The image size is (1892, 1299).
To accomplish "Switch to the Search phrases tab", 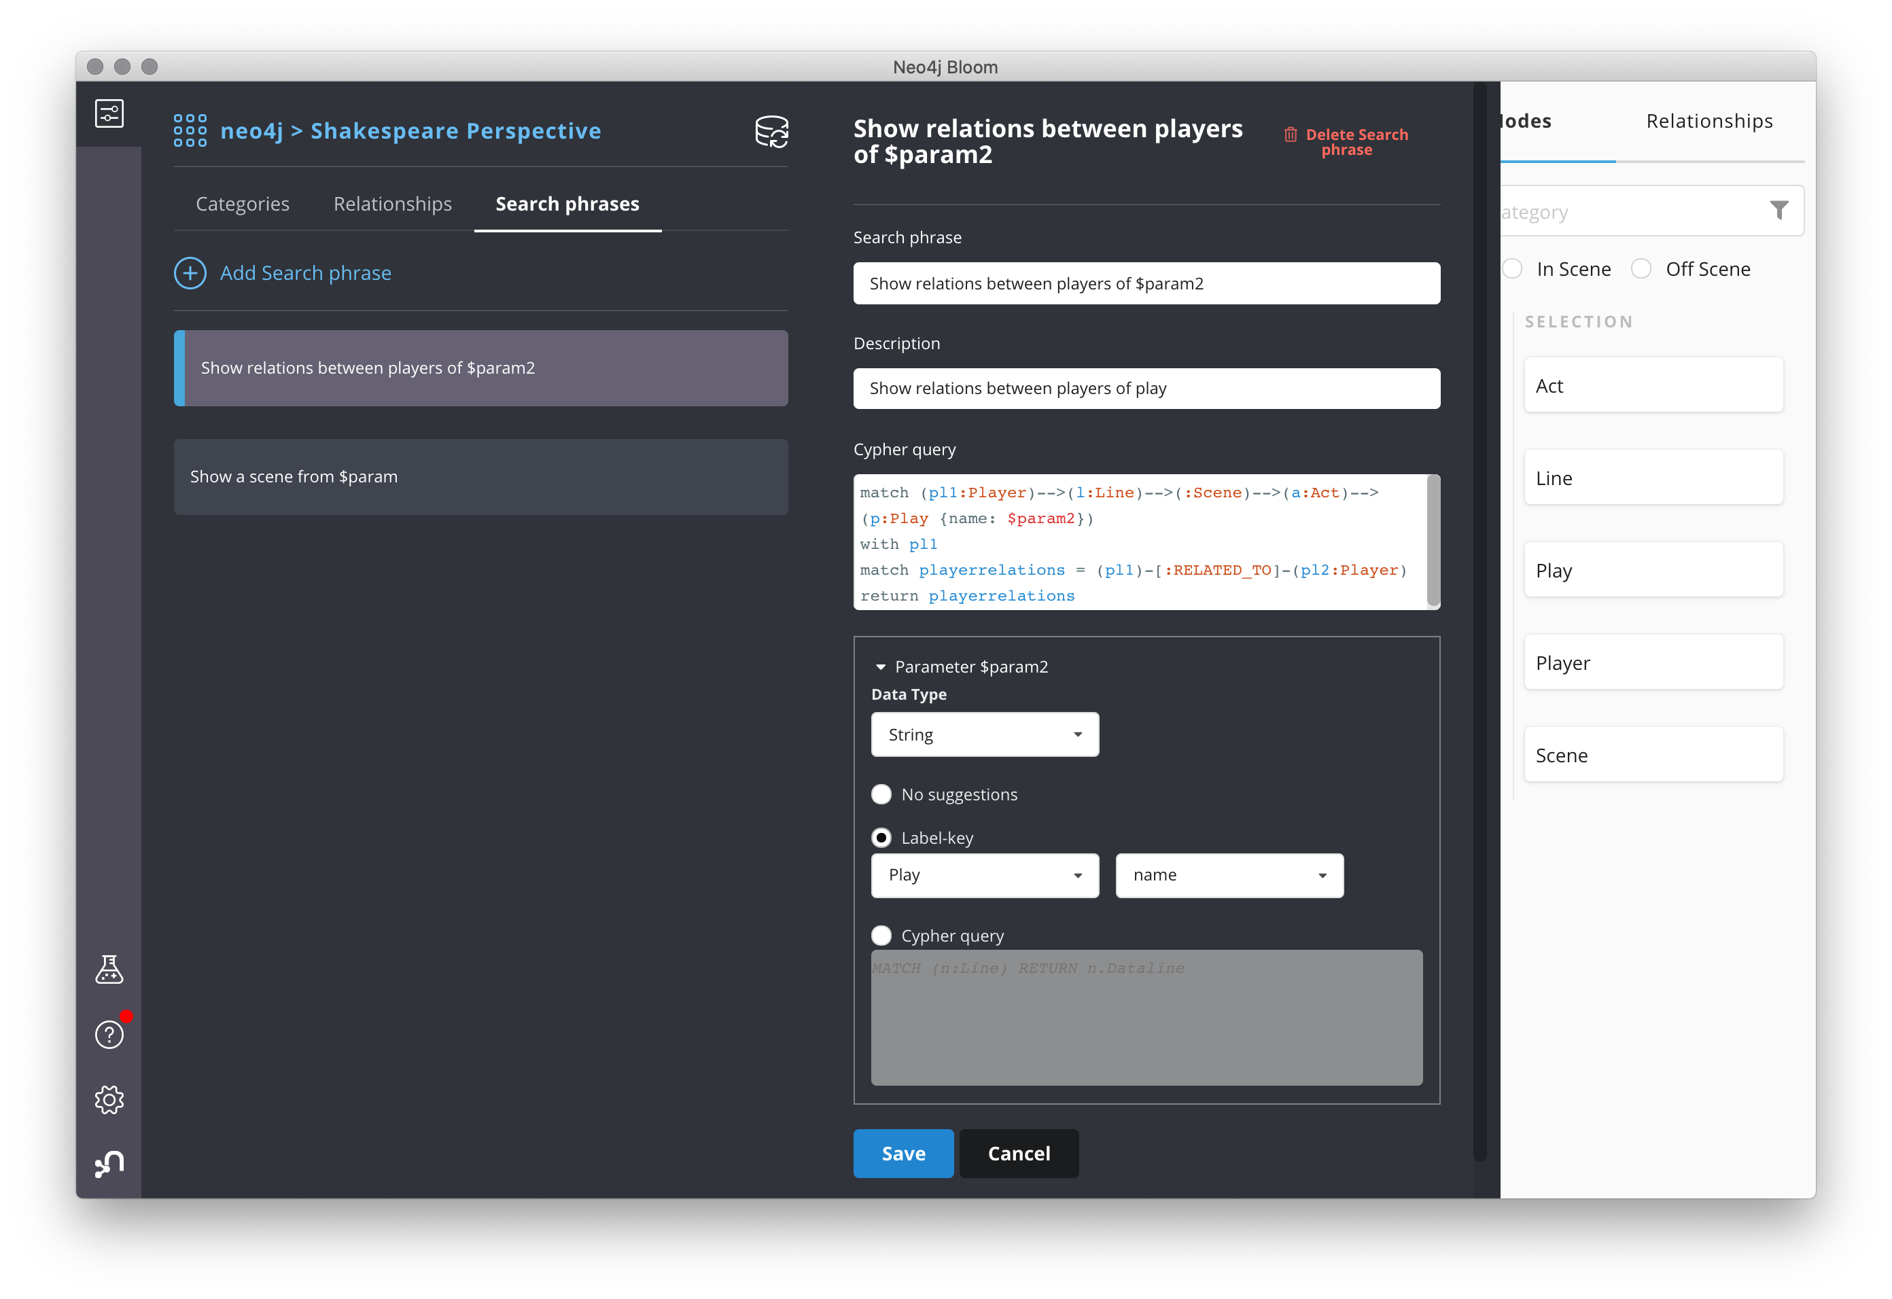I will click(567, 203).
